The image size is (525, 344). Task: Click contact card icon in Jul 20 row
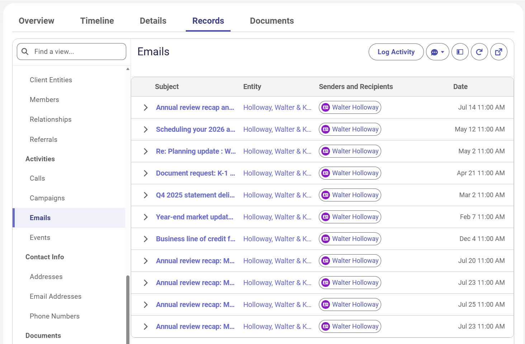(326, 261)
